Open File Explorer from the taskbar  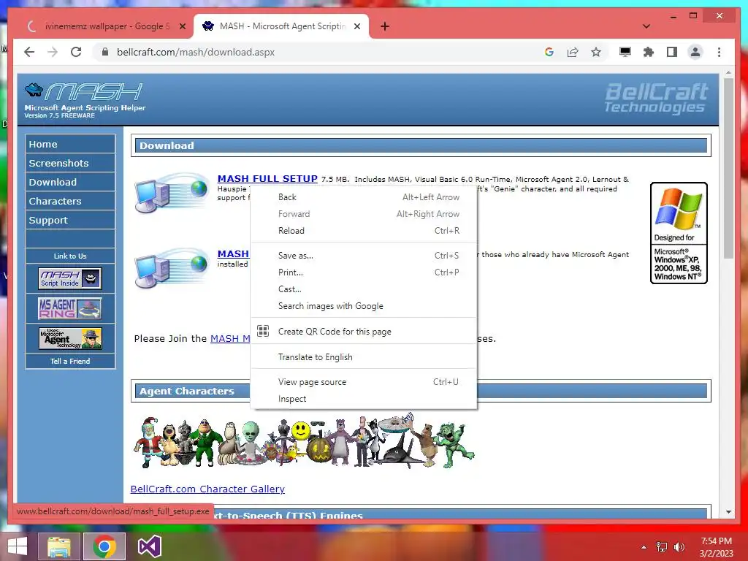pyautogui.click(x=58, y=546)
